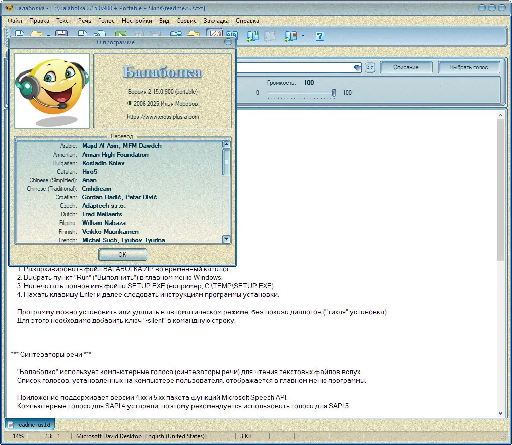Click the William Nabaza entry

pos(104,223)
